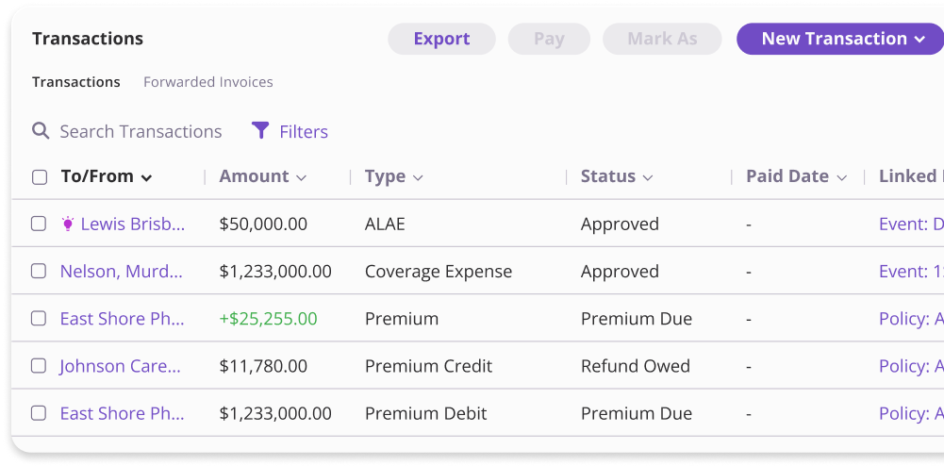This screenshot has height=466, width=944.
Task: Click the purple Filters funnel icon
Action: tap(261, 131)
